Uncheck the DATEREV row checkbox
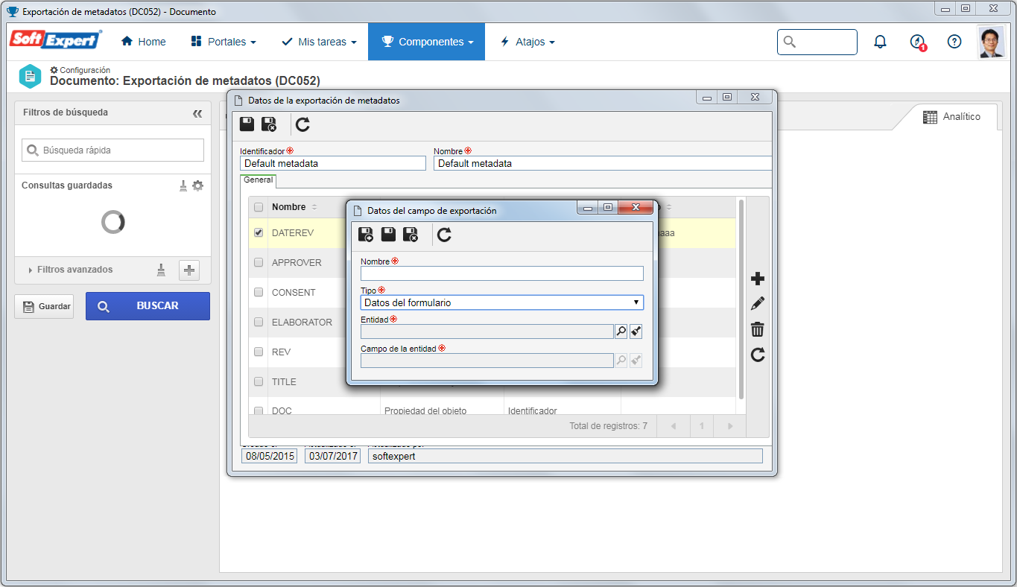 (x=259, y=232)
